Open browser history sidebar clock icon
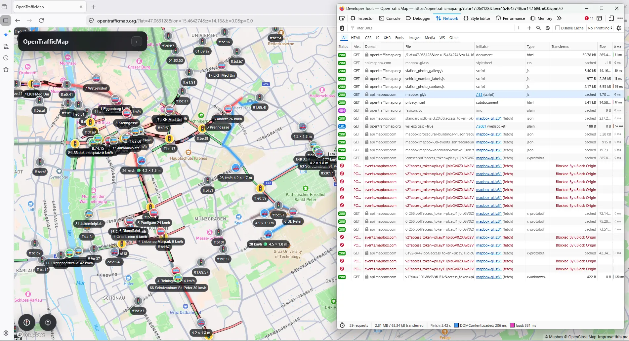 click(x=6, y=58)
